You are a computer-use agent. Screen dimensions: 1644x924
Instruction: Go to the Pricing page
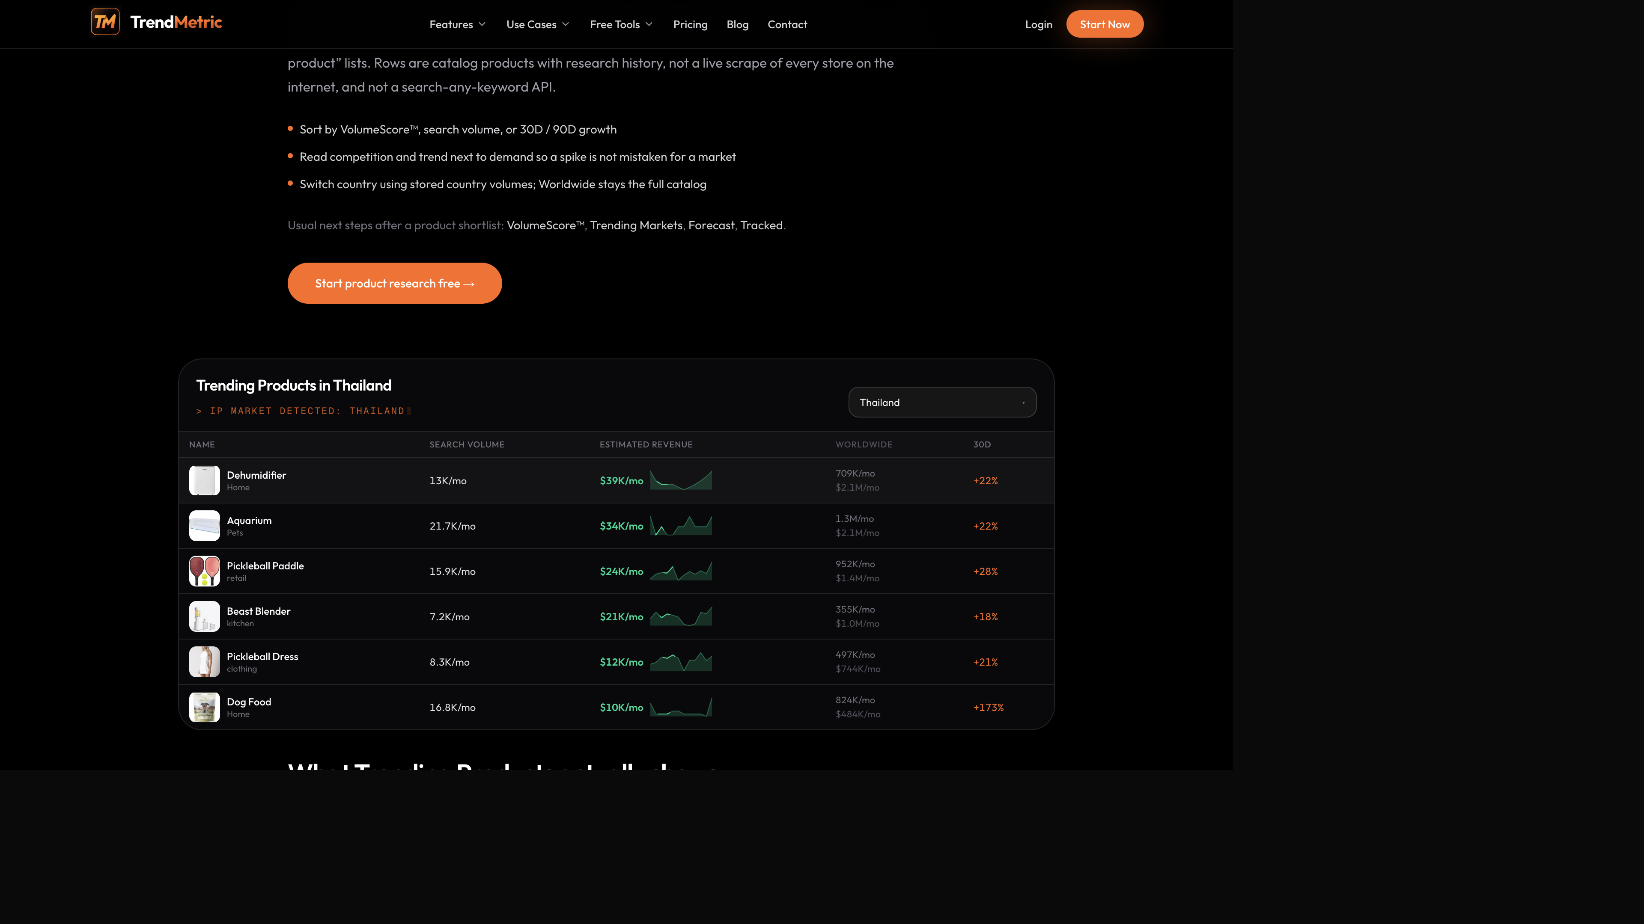click(690, 24)
